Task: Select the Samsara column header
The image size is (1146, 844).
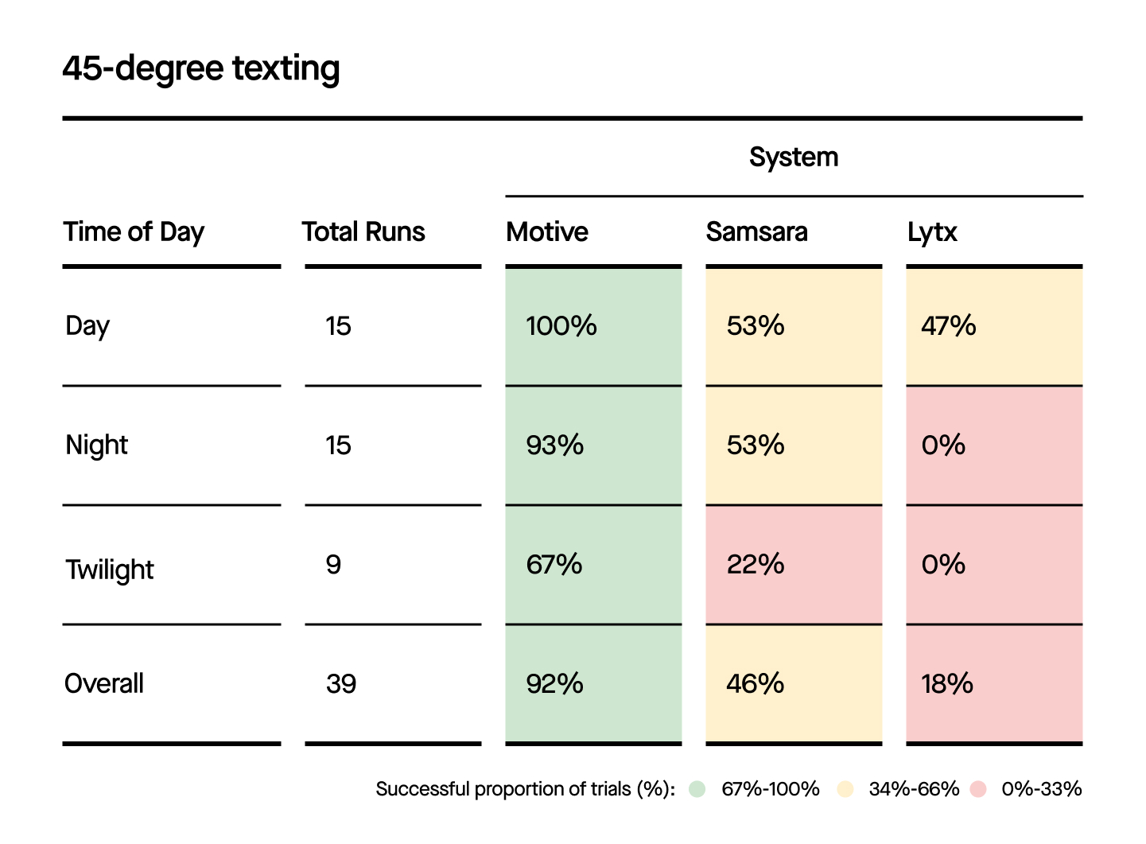Action: tap(756, 232)
